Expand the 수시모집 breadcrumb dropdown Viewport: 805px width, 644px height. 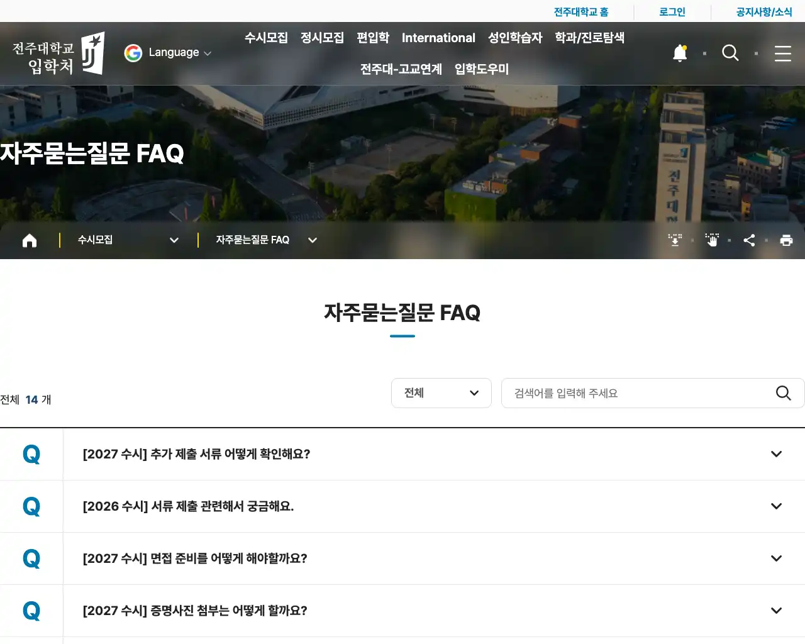(128, 240)
